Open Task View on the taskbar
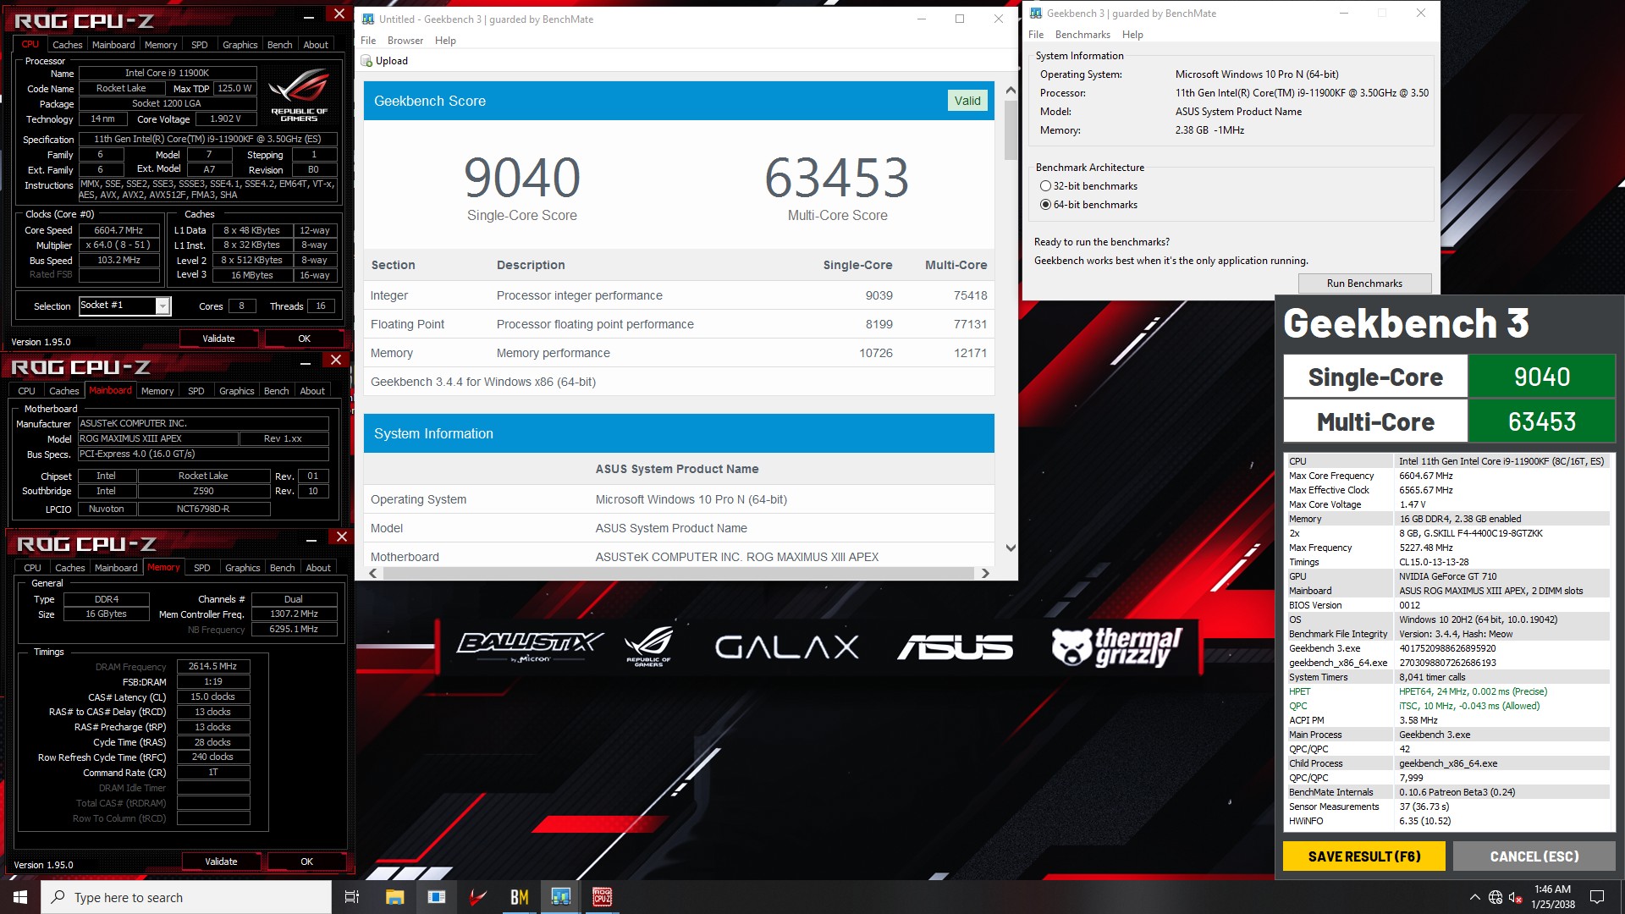Viewport: 1625px width, 914px height. [352, 897]
